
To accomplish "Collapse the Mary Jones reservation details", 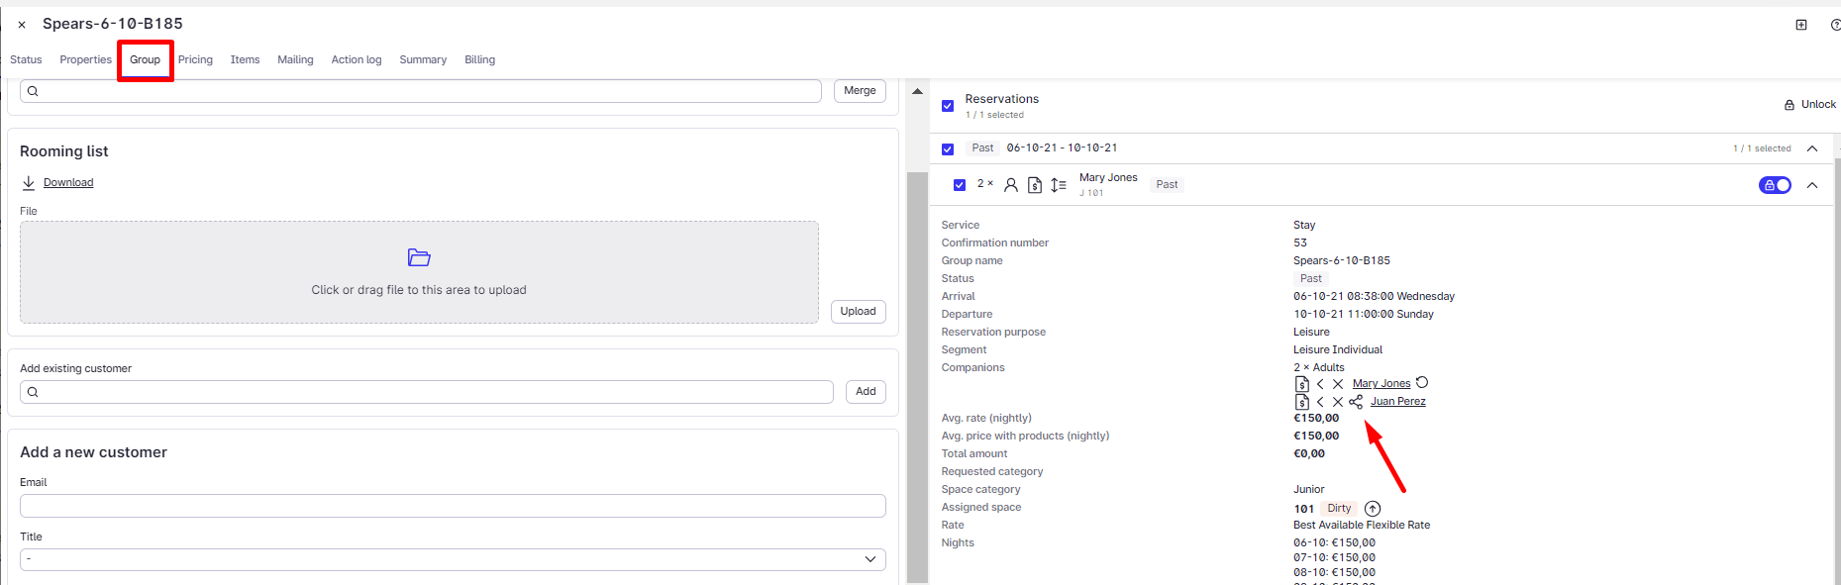I will point(1812,185).
